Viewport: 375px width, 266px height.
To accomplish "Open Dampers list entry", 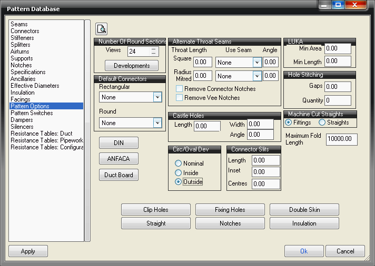I will click(x=22, y=120).
